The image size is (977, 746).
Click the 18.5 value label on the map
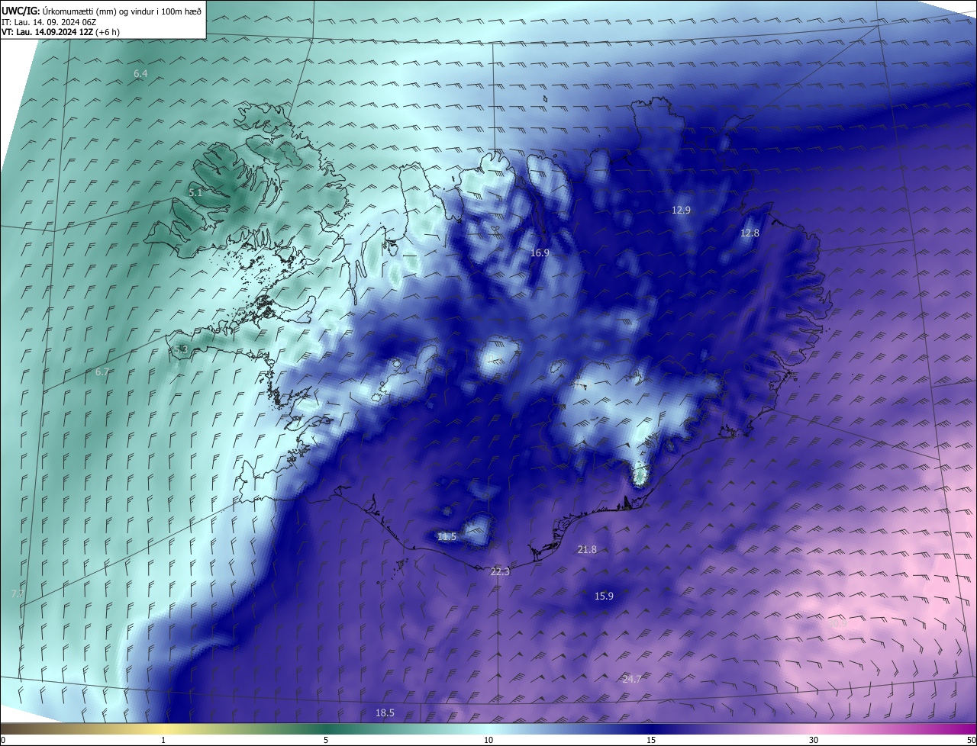(385, 713)
